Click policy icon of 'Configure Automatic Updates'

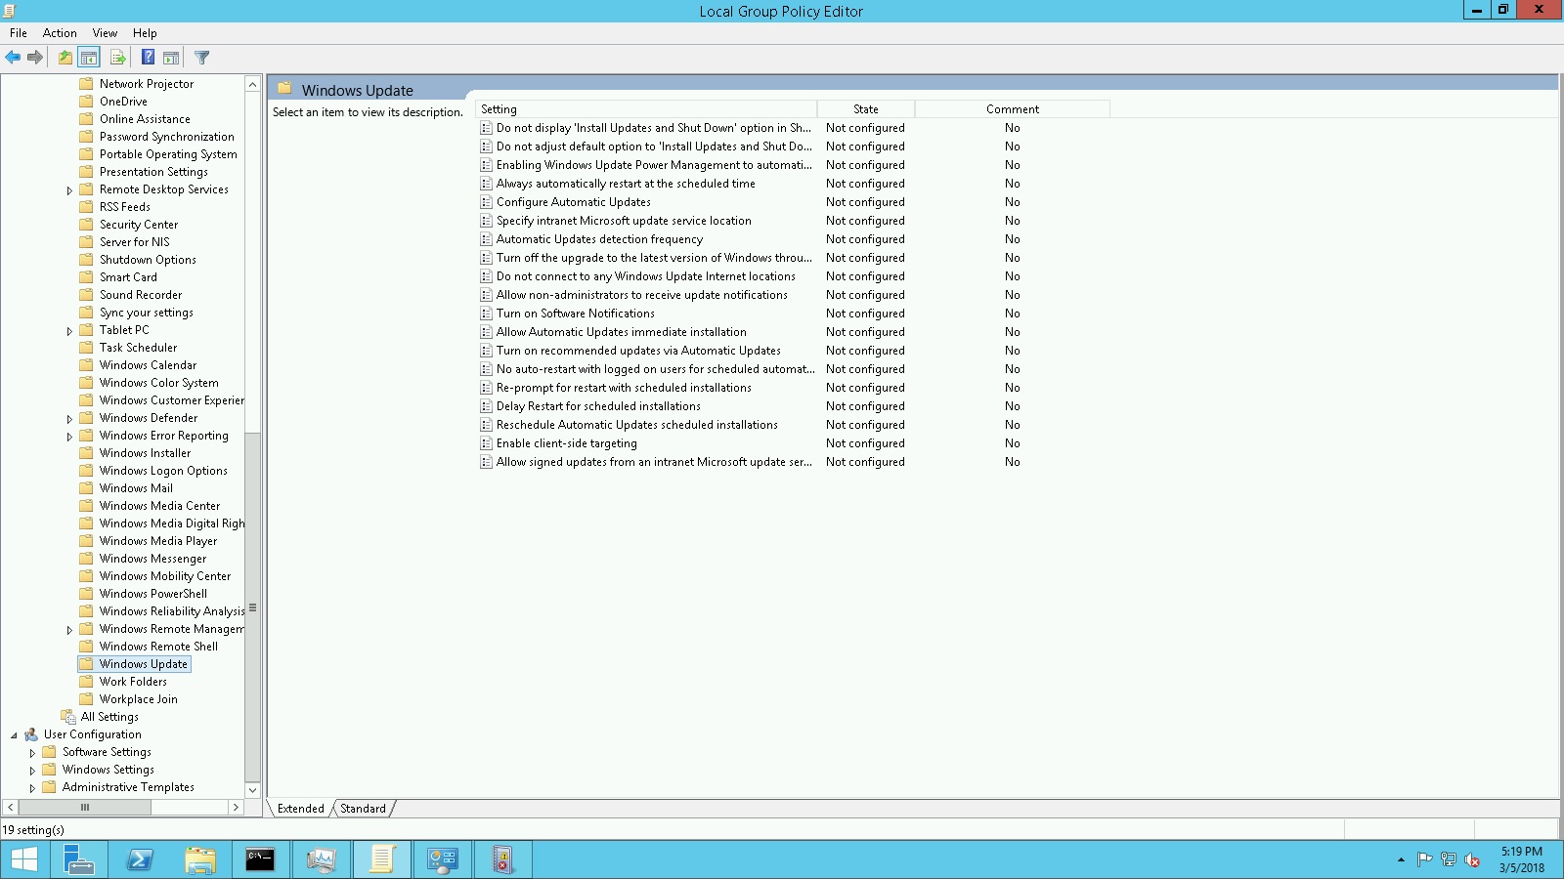pos(486,202)
